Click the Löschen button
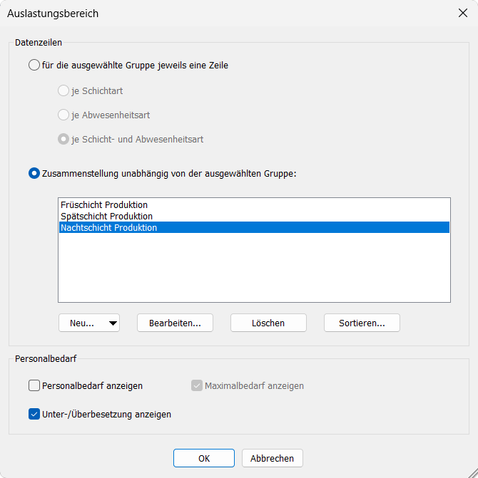 (268, 323)
